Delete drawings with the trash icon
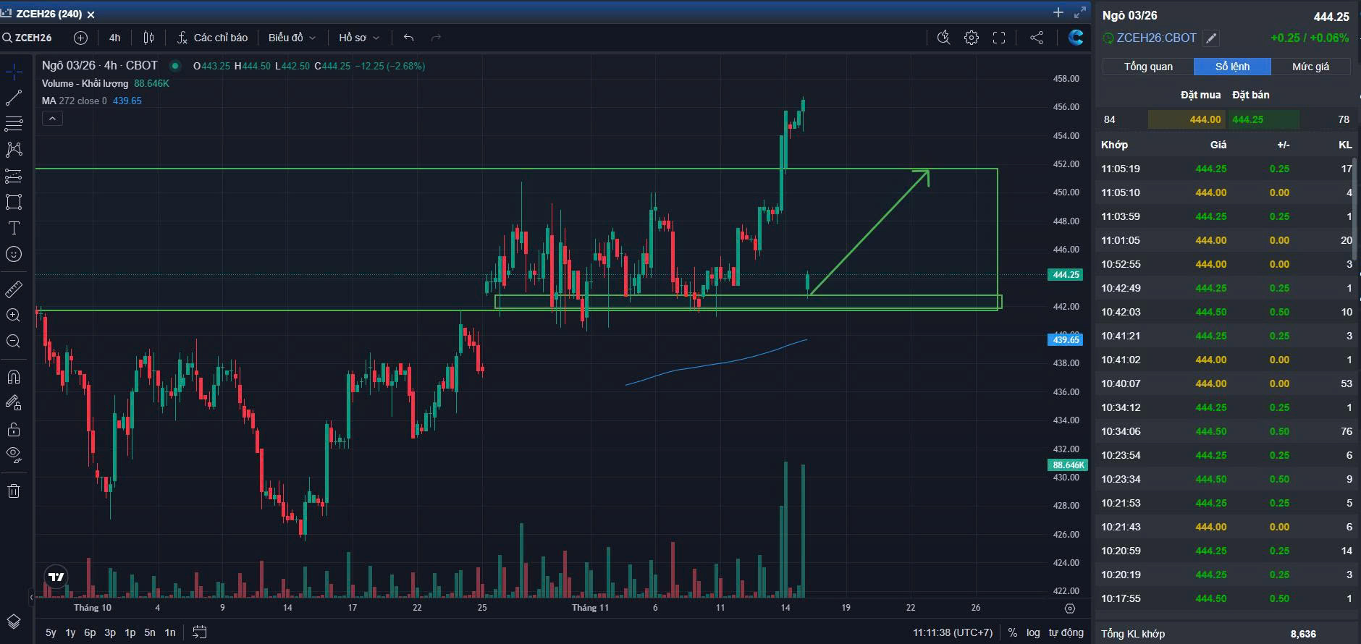This screenshot has height=644, width=1361. 14,491
